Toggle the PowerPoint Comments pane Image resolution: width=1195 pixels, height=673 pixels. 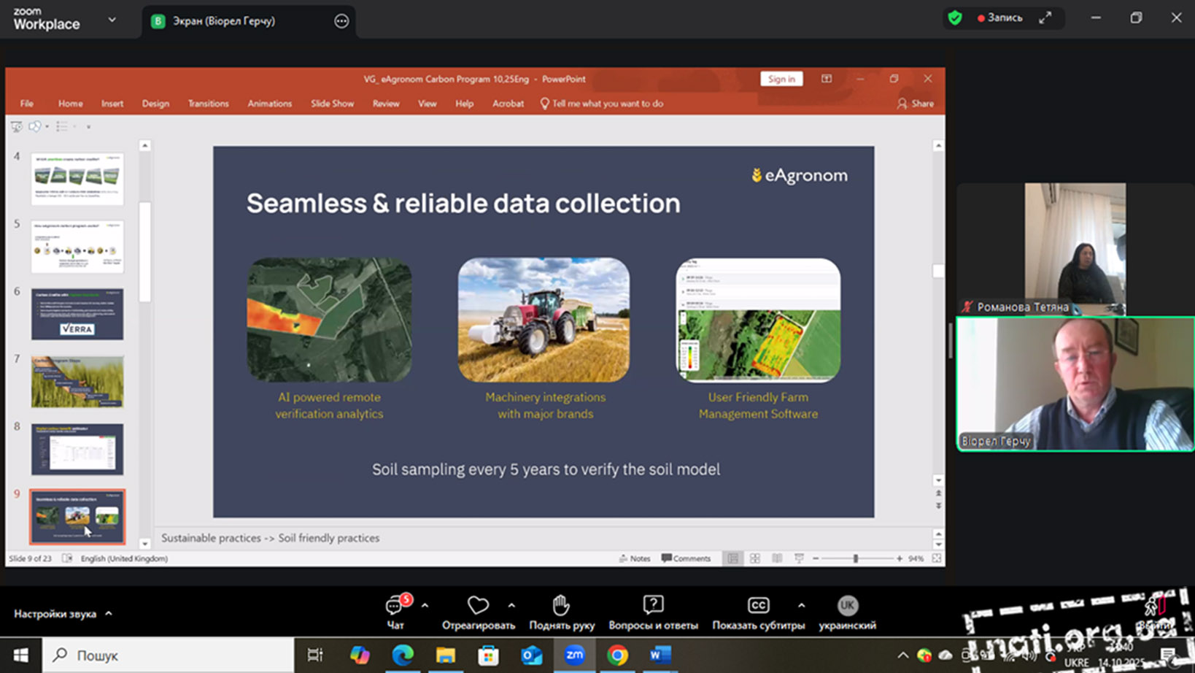tap(686, 558)
